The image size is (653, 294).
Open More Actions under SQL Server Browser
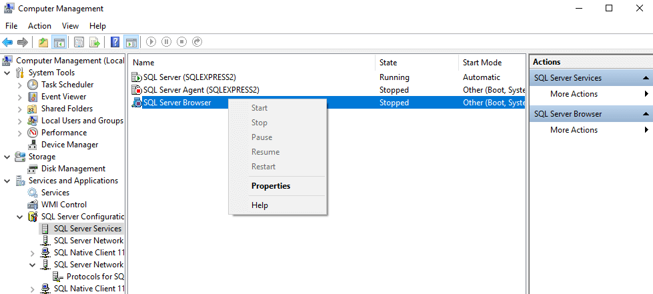tap(574, 130)
